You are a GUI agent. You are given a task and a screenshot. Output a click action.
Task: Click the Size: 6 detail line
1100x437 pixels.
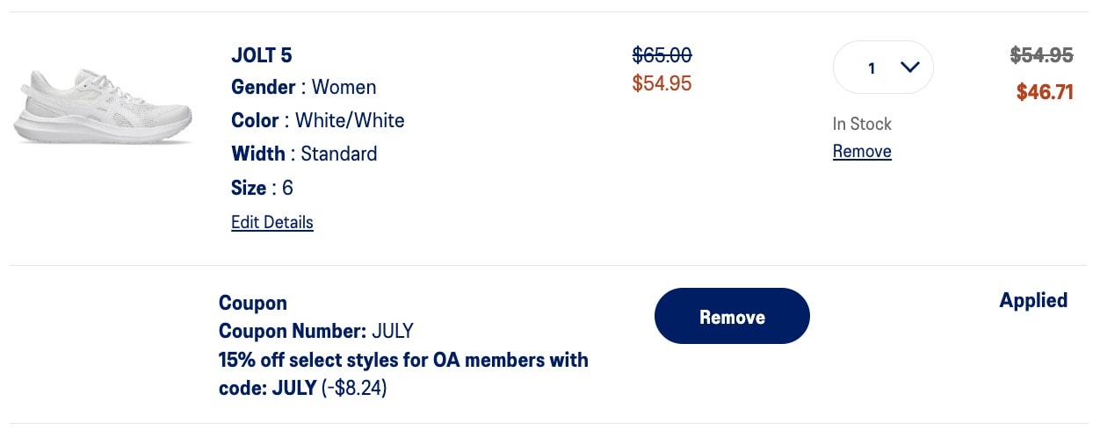[x=262, y=188]
